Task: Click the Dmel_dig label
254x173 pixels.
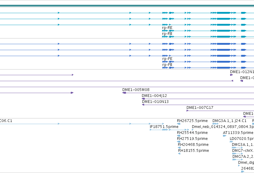Action: 246,163
